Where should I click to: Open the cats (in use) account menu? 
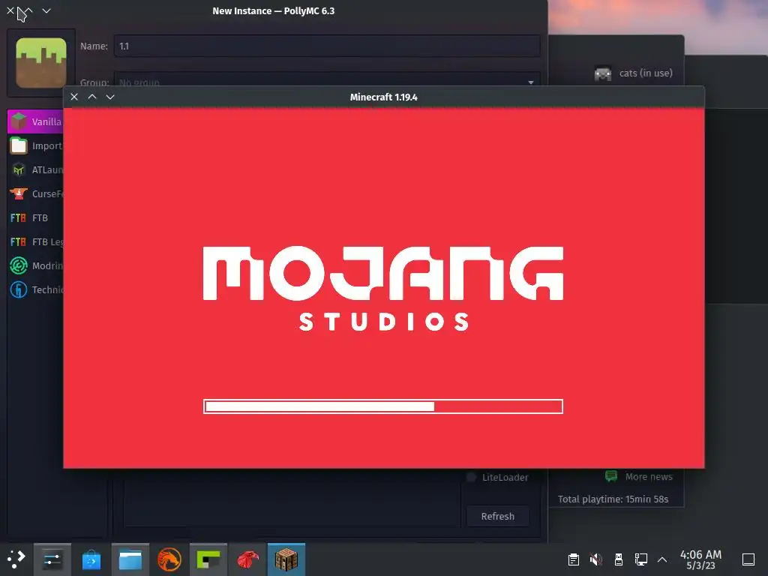(x=633, y=73)
